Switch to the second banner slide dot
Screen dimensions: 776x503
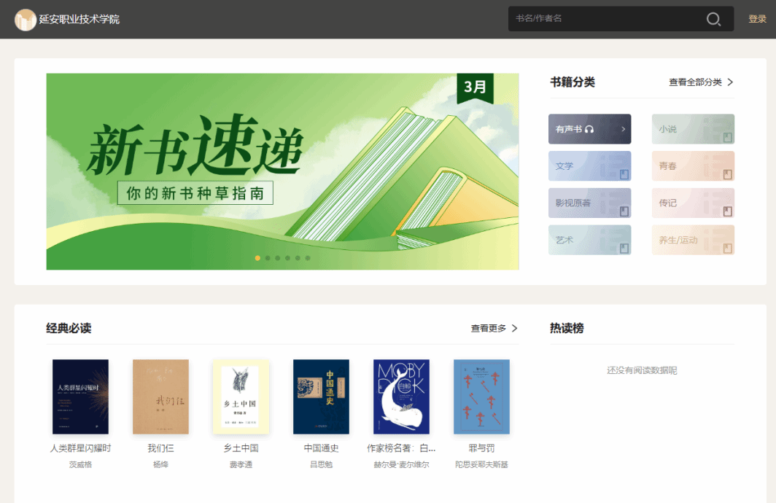(268, 258)
